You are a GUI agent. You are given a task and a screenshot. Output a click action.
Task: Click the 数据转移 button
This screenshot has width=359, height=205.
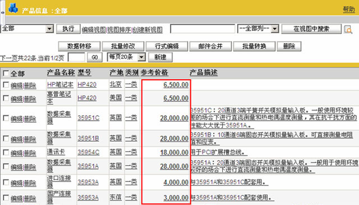click(x=79, y=46)
